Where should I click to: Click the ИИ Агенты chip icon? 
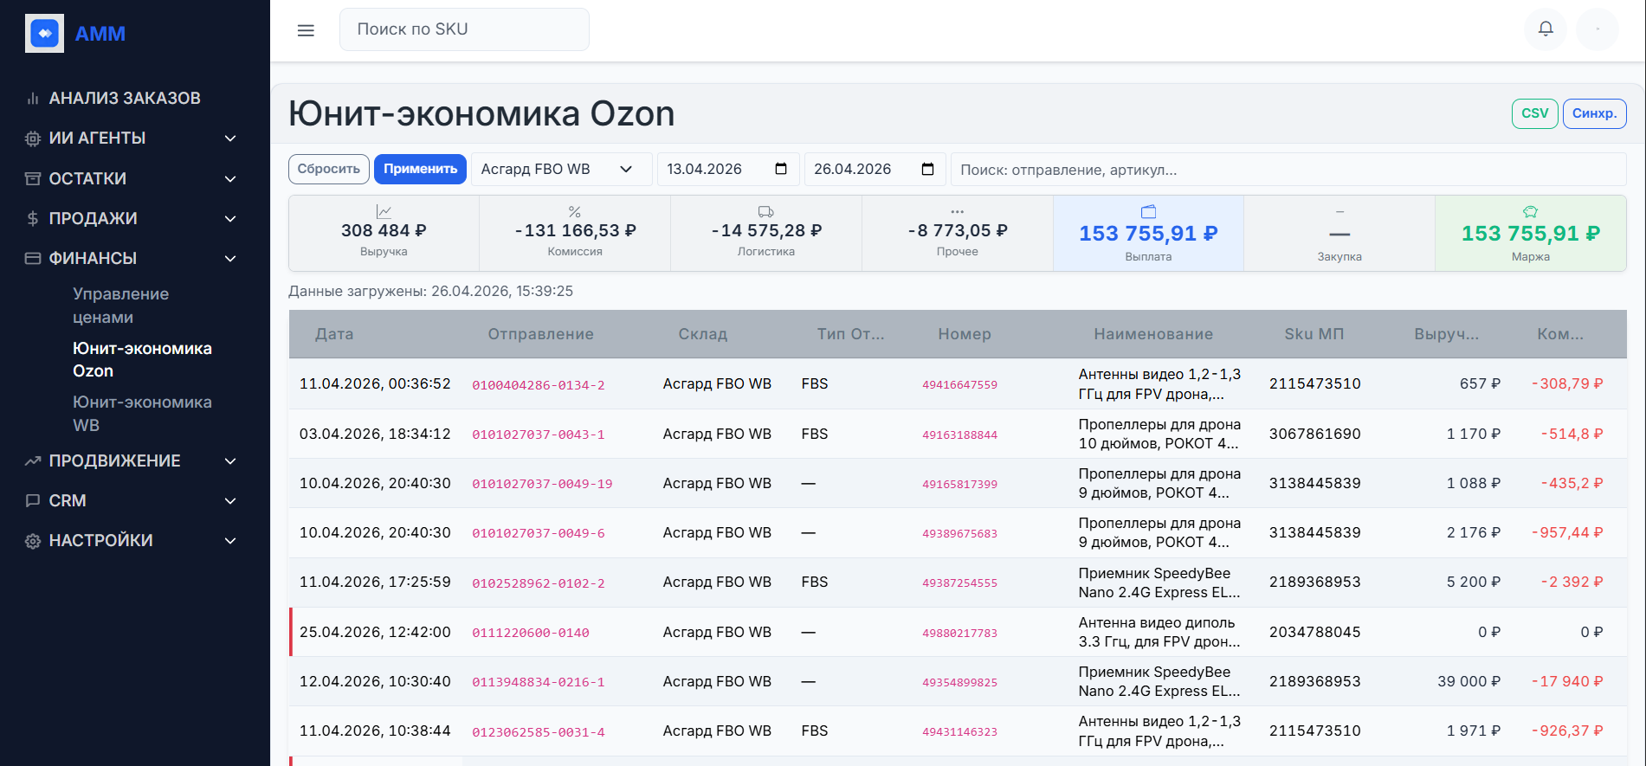(33, 138)
